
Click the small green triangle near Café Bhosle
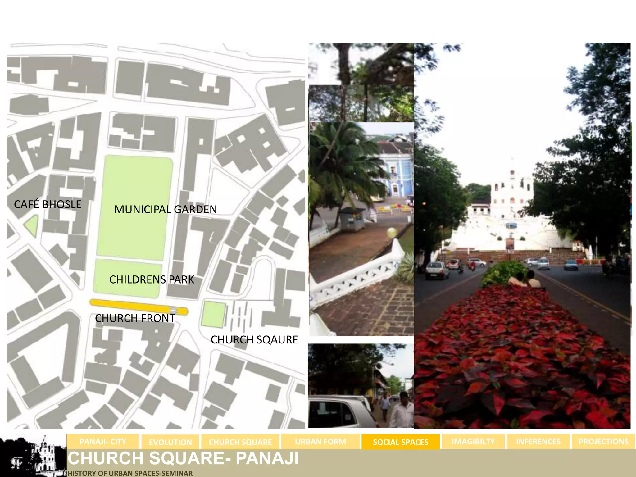(32, 226)
